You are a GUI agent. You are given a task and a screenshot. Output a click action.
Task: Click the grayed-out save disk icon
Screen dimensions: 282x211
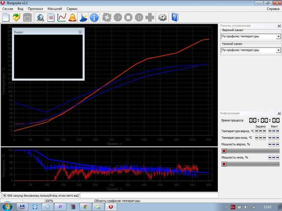pyautogui.click(x=27, y=17)
